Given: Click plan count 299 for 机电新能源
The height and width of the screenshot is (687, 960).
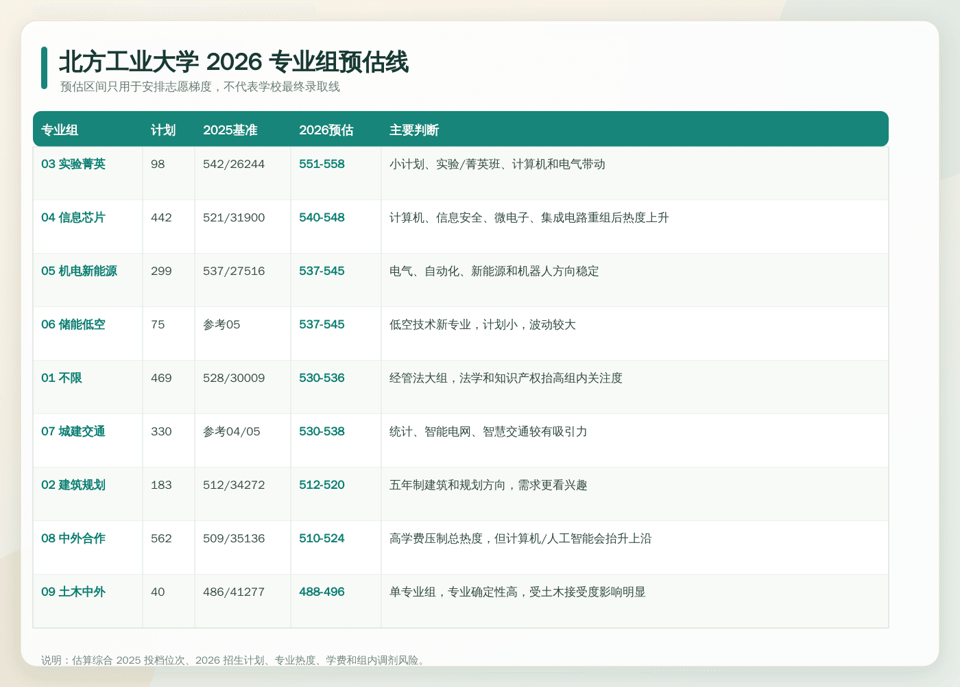Looking at the screenshot, I should click(161, 271).
